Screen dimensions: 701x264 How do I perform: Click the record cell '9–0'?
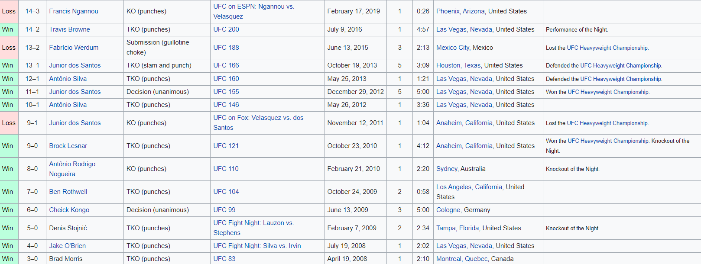coord(32,146)
